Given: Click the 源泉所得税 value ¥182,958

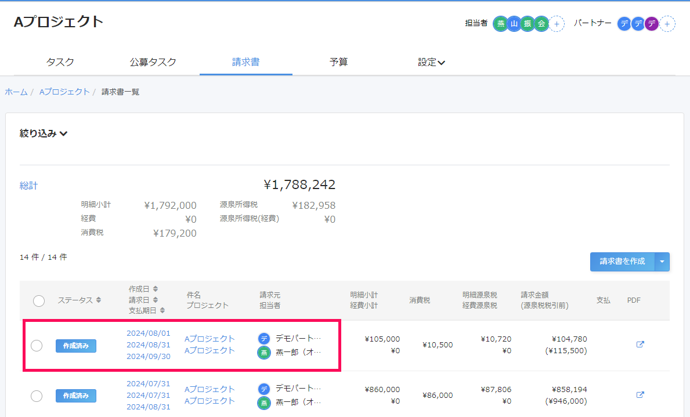Looking at the screenshot, I should [x=314, y=205].
